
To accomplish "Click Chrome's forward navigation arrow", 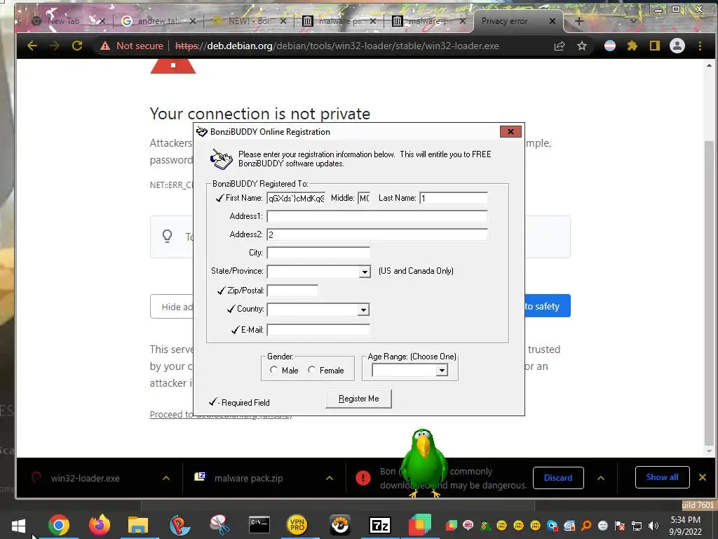I will (x=55, y=46).
